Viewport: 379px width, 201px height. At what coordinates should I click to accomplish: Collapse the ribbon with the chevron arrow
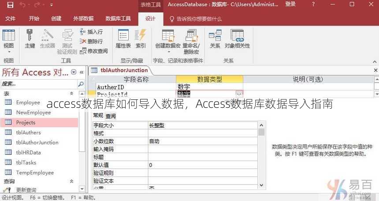[375, 62]
